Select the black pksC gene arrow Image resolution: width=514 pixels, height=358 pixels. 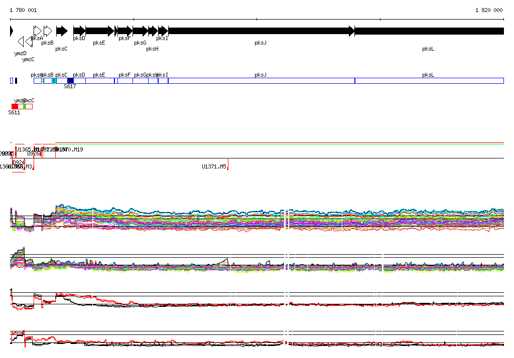[62, 31]
